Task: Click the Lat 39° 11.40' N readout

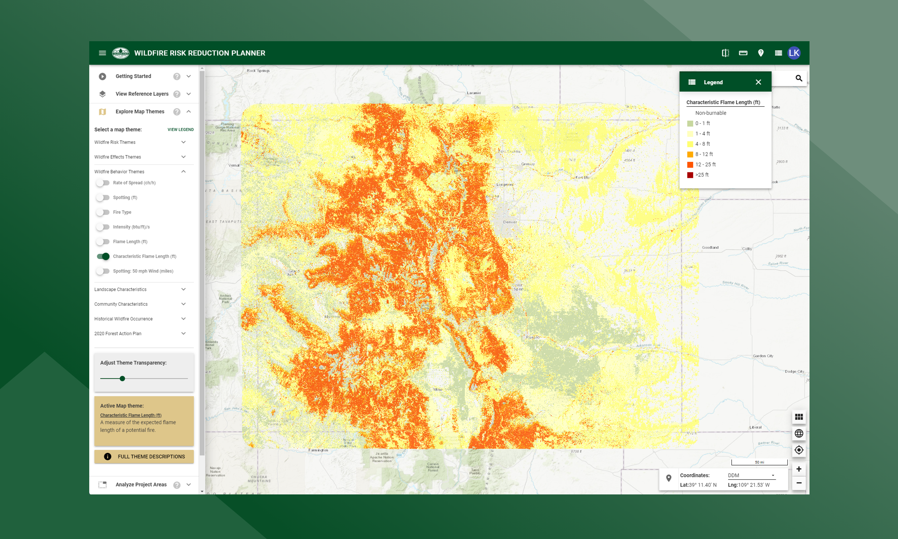Action: (x=698, y=485)
